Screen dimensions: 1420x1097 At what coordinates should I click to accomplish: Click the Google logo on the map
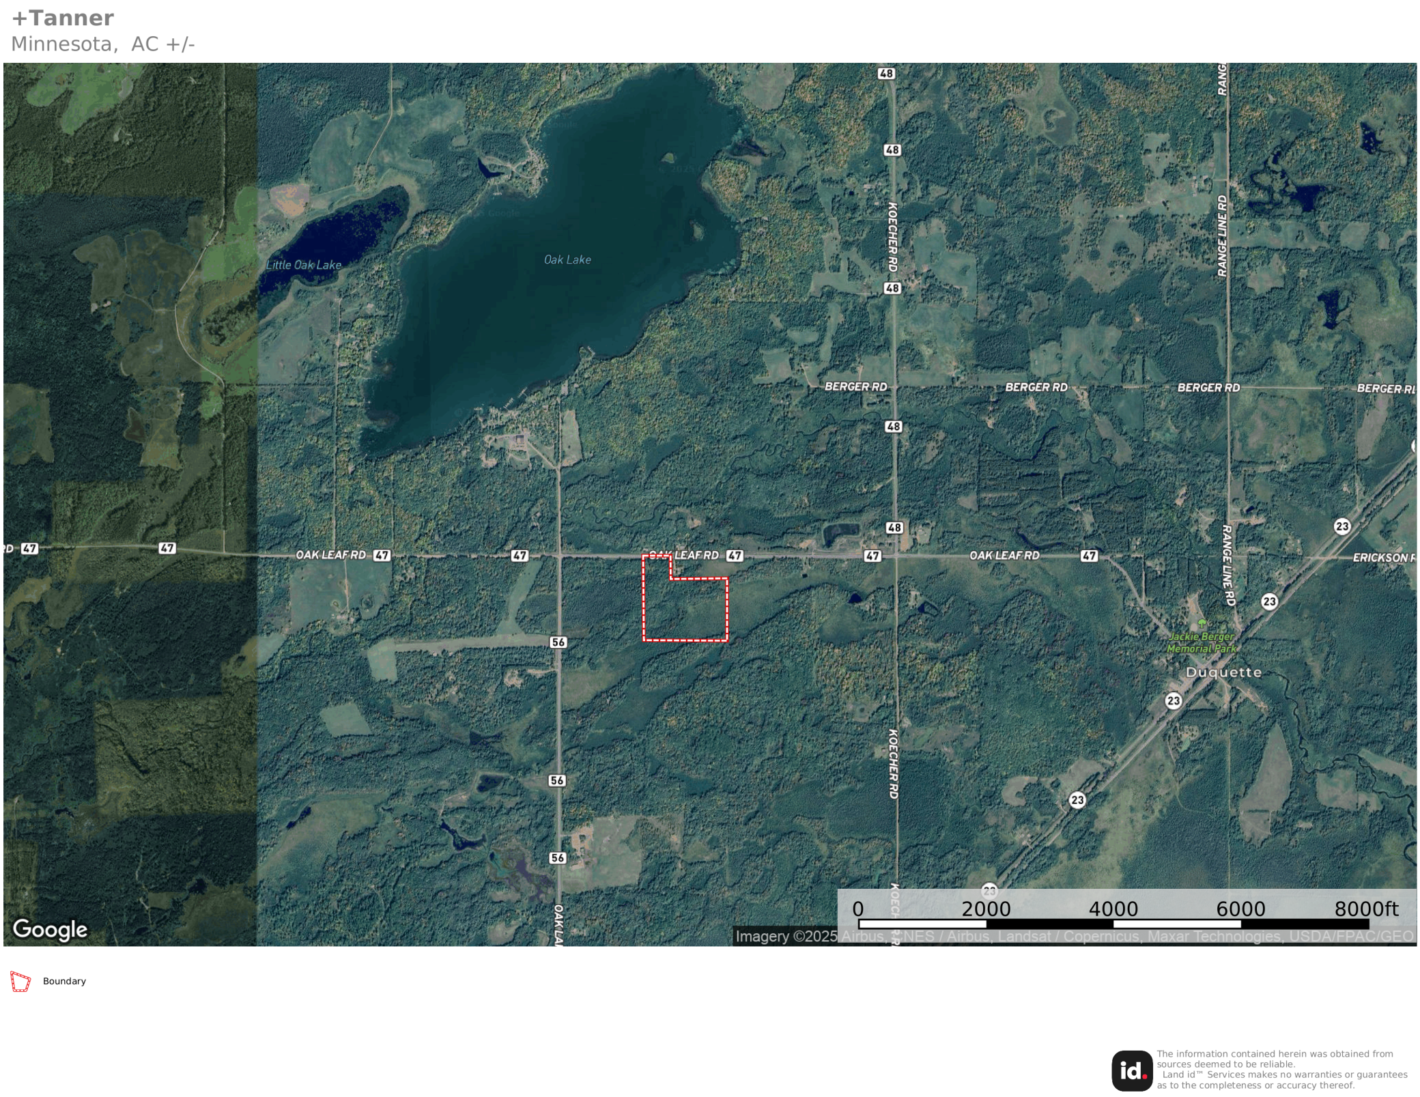coord(50,929)
